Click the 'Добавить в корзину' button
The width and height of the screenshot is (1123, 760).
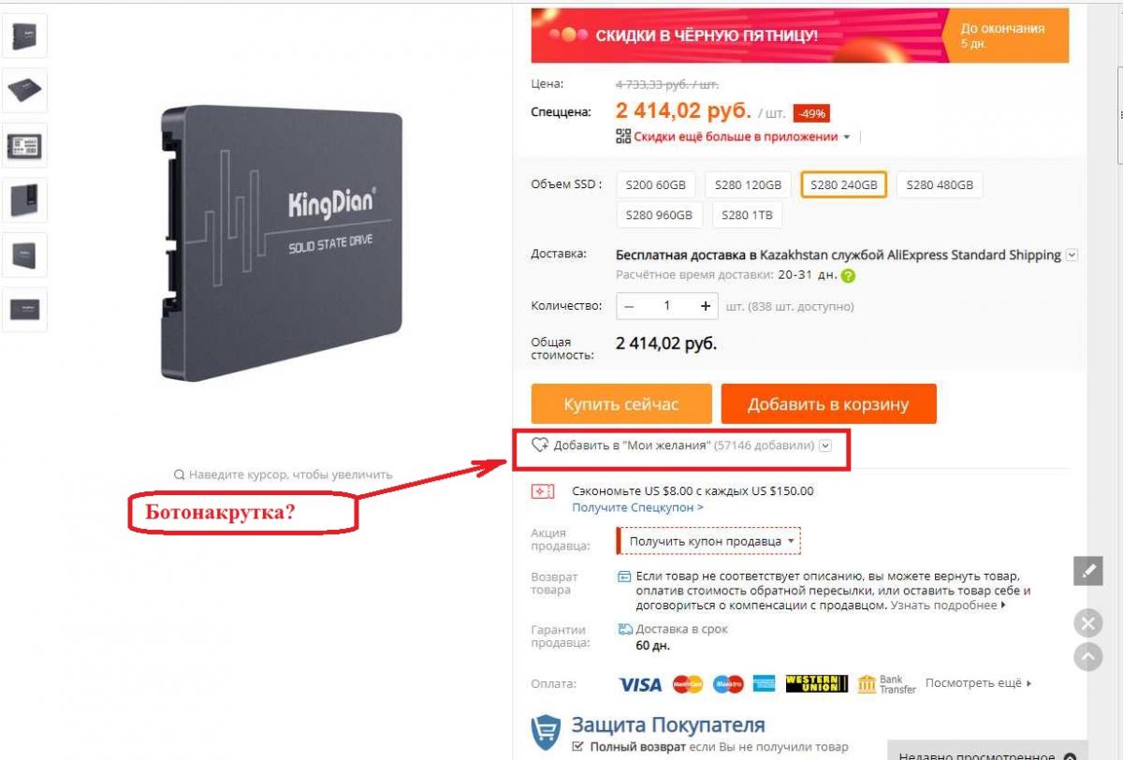pos(828,404)
